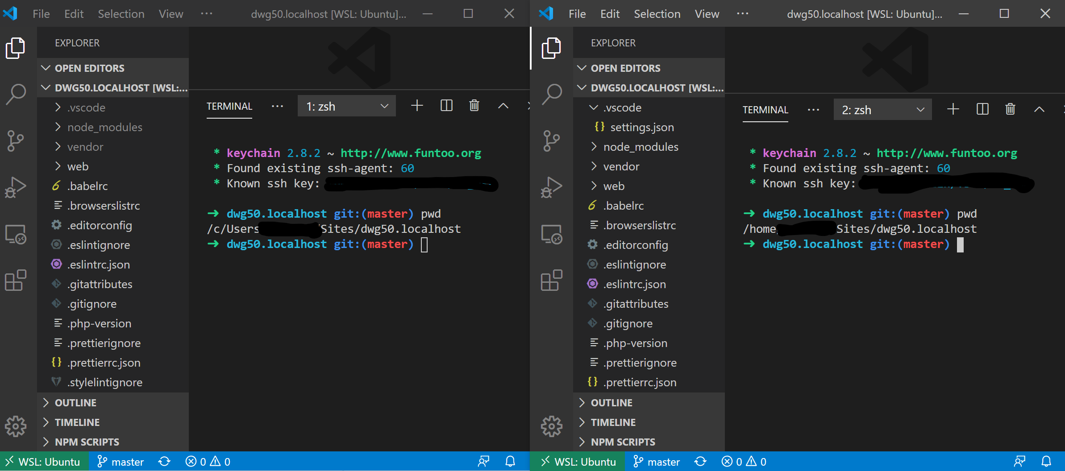Open the Remote Explorer panel
1065x471 pixels.
point(16,234)
